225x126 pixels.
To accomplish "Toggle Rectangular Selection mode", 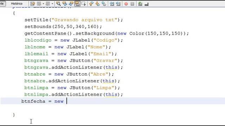I will coord(84,4).
